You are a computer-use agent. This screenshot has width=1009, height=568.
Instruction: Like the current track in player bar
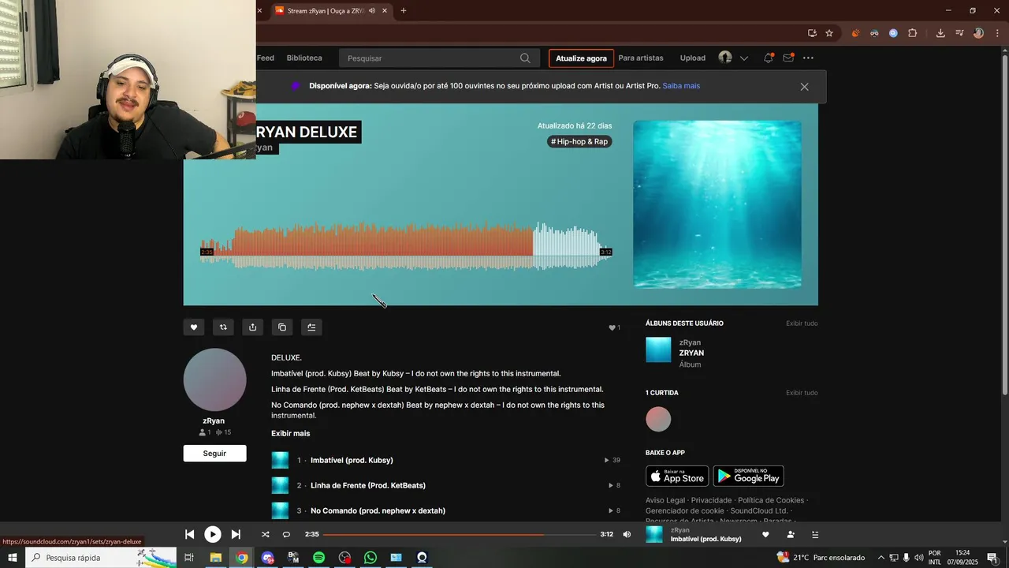(765, 534)
